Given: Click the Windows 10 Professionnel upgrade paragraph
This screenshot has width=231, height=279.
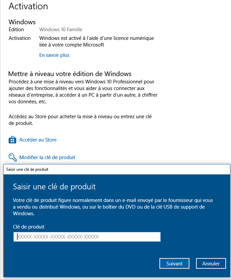Looking at the screenshot, I should [83, 92].
